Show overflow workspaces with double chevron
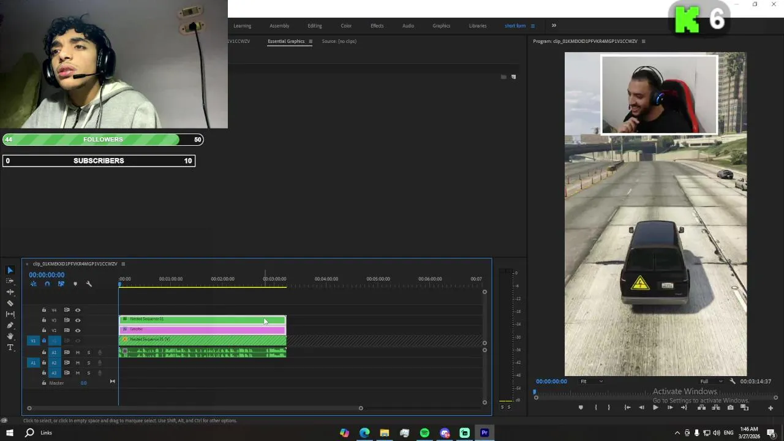 tap(554, 26)
